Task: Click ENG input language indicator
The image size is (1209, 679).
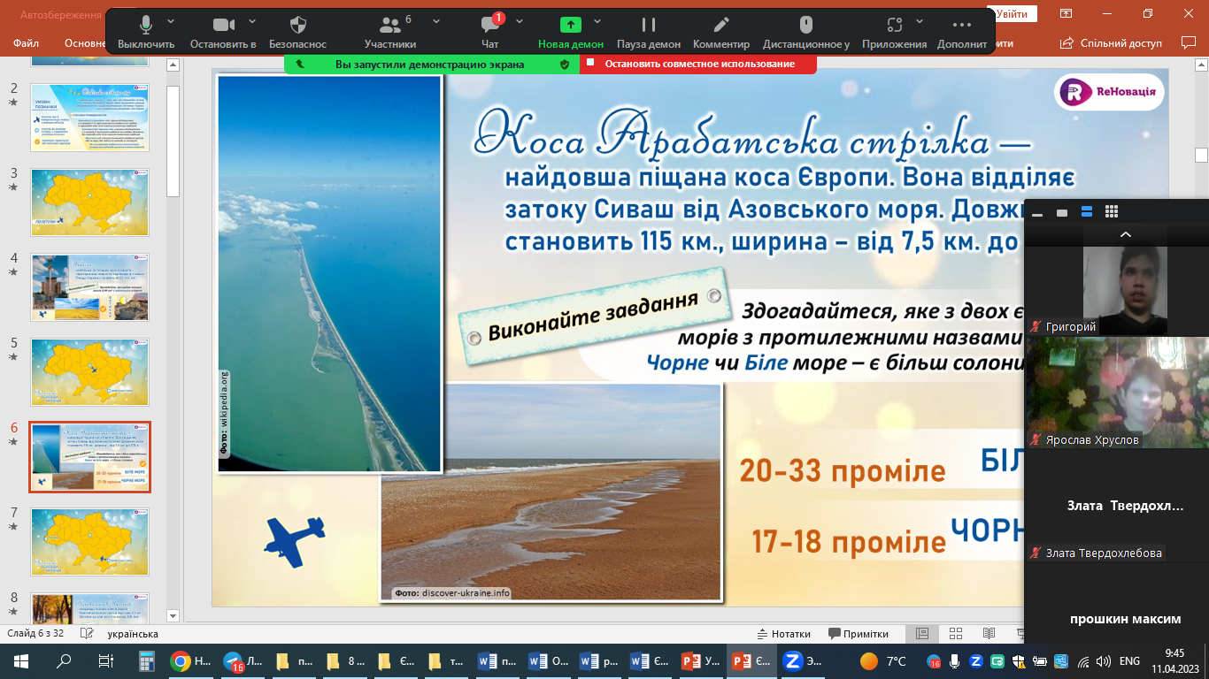Action: [x=1129, y=660]
